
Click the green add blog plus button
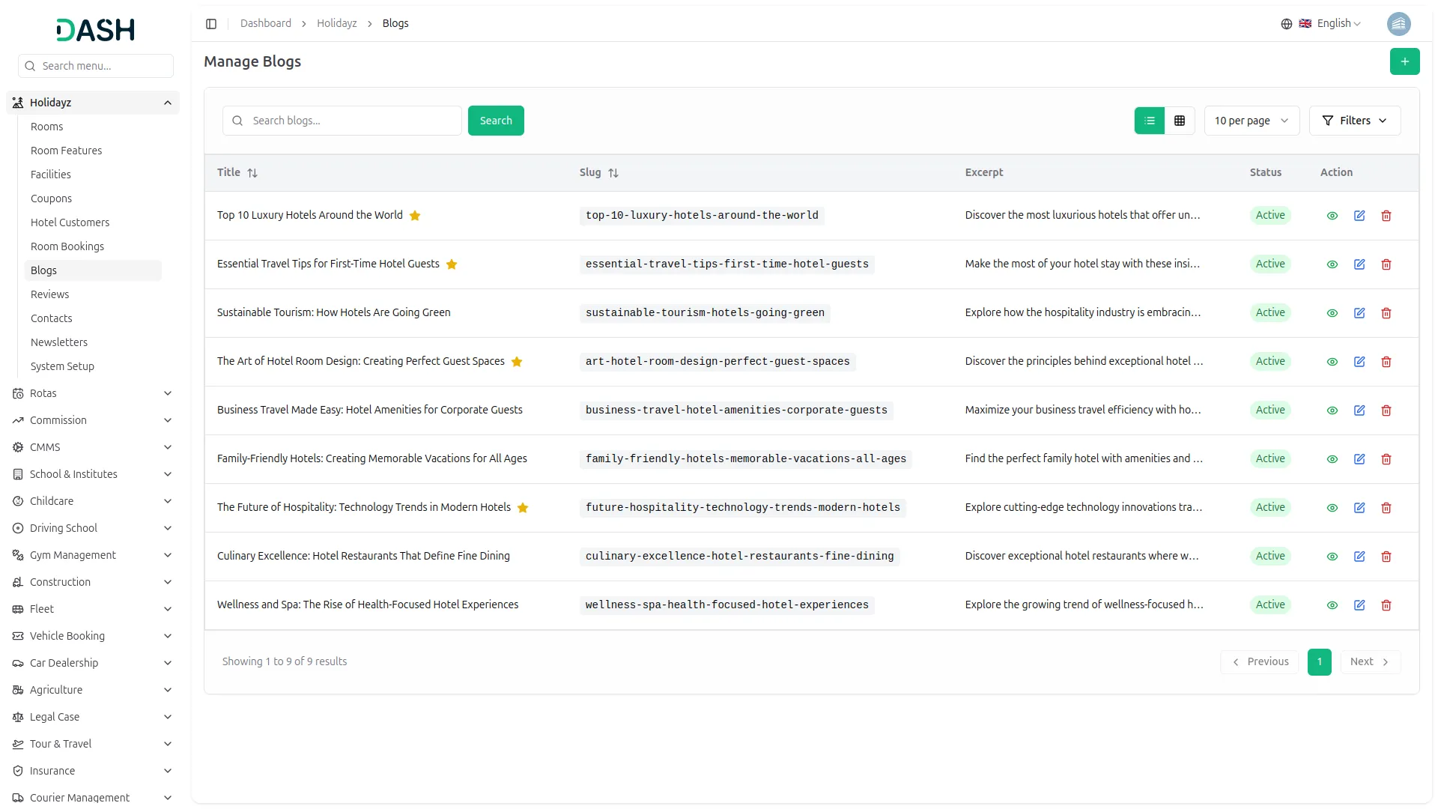(1404, 61)
